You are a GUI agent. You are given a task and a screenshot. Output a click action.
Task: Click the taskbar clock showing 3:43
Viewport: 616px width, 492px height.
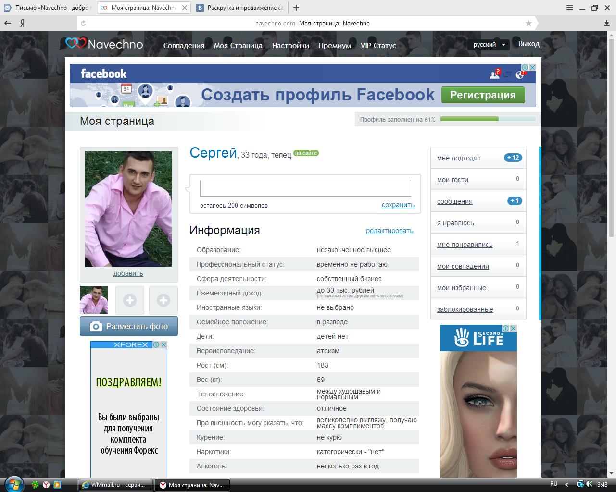(602, 484)
